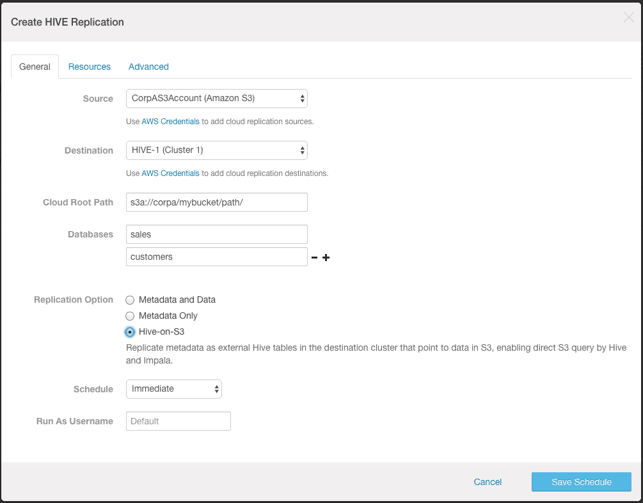Viewport: 643px width, 503px height.
Task: Cancel the replication creation
Action: click(488, 482)
